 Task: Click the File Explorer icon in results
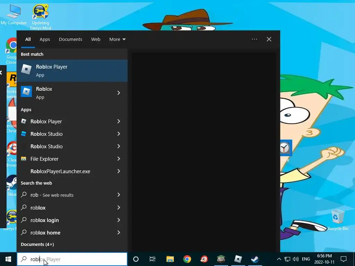(x=24, y=159)
